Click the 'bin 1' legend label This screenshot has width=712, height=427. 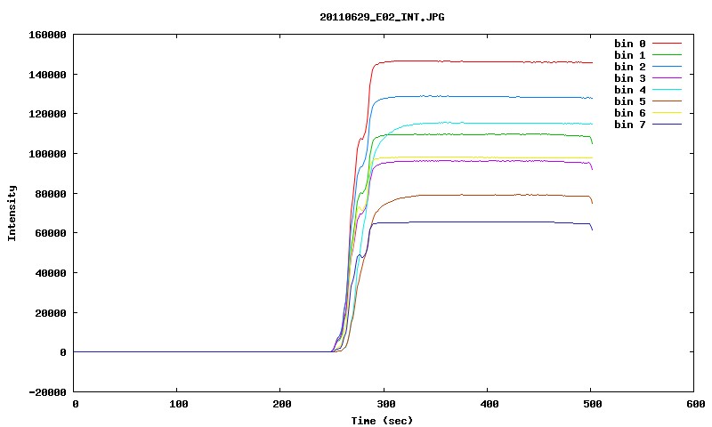coord(630,55)
